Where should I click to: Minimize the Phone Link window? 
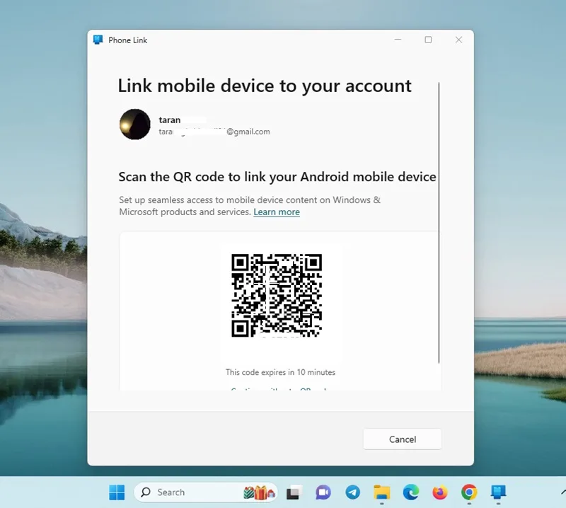pos(398,40)
